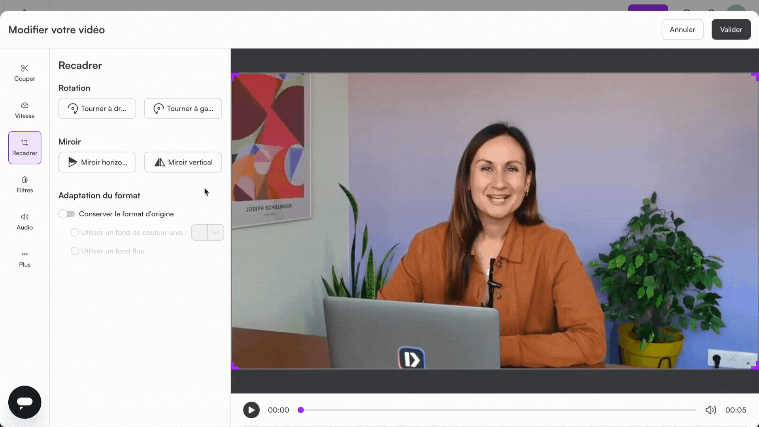The image size is (759, 427).
Task: Click the Tourner à gauche rotation button
Action: coord(183,108)
